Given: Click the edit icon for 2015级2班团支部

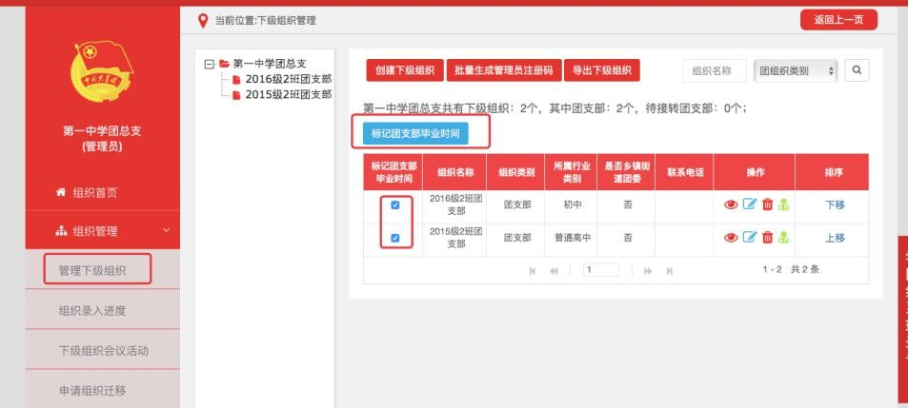Looking at the screenshot, I should coord(748,239).
